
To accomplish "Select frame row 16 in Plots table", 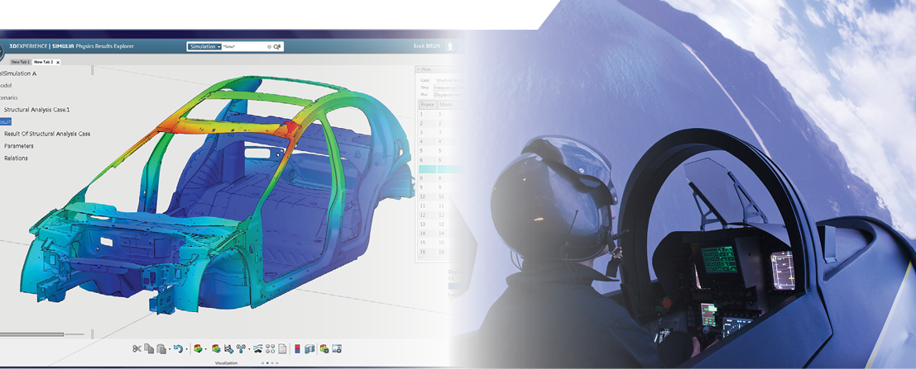I will tap(440, 251).
